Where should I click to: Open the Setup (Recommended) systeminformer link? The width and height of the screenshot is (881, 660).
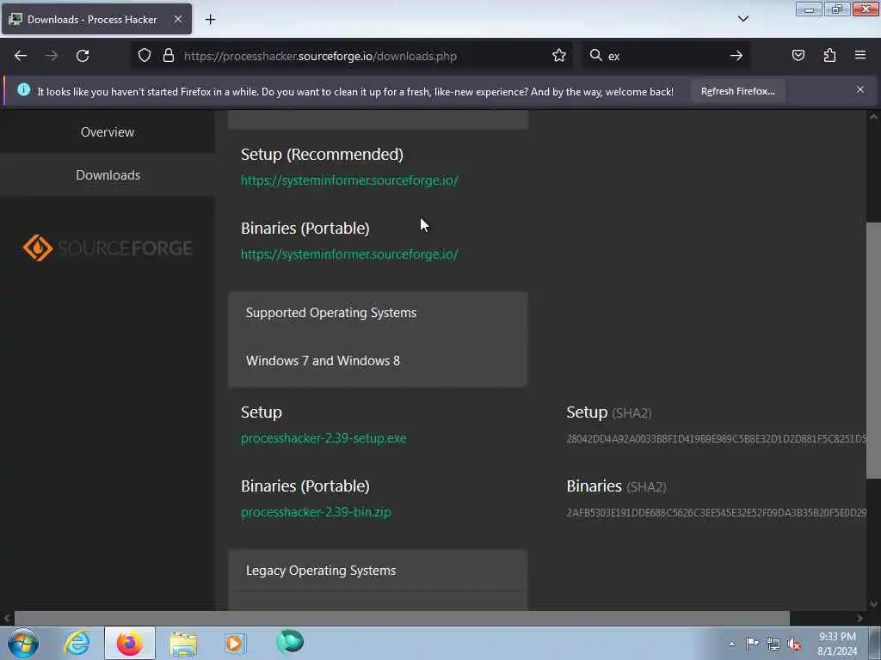(x=349, y=180)
